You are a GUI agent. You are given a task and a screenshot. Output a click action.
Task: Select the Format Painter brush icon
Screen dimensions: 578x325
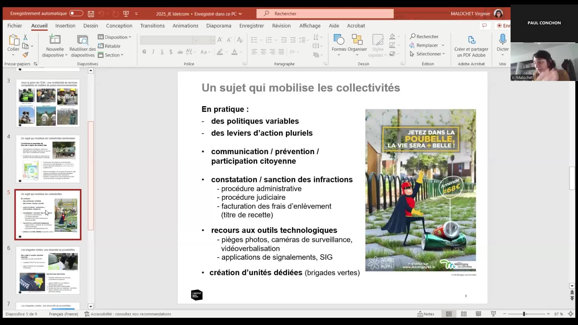pyautogui.click(x=25, y=55)
